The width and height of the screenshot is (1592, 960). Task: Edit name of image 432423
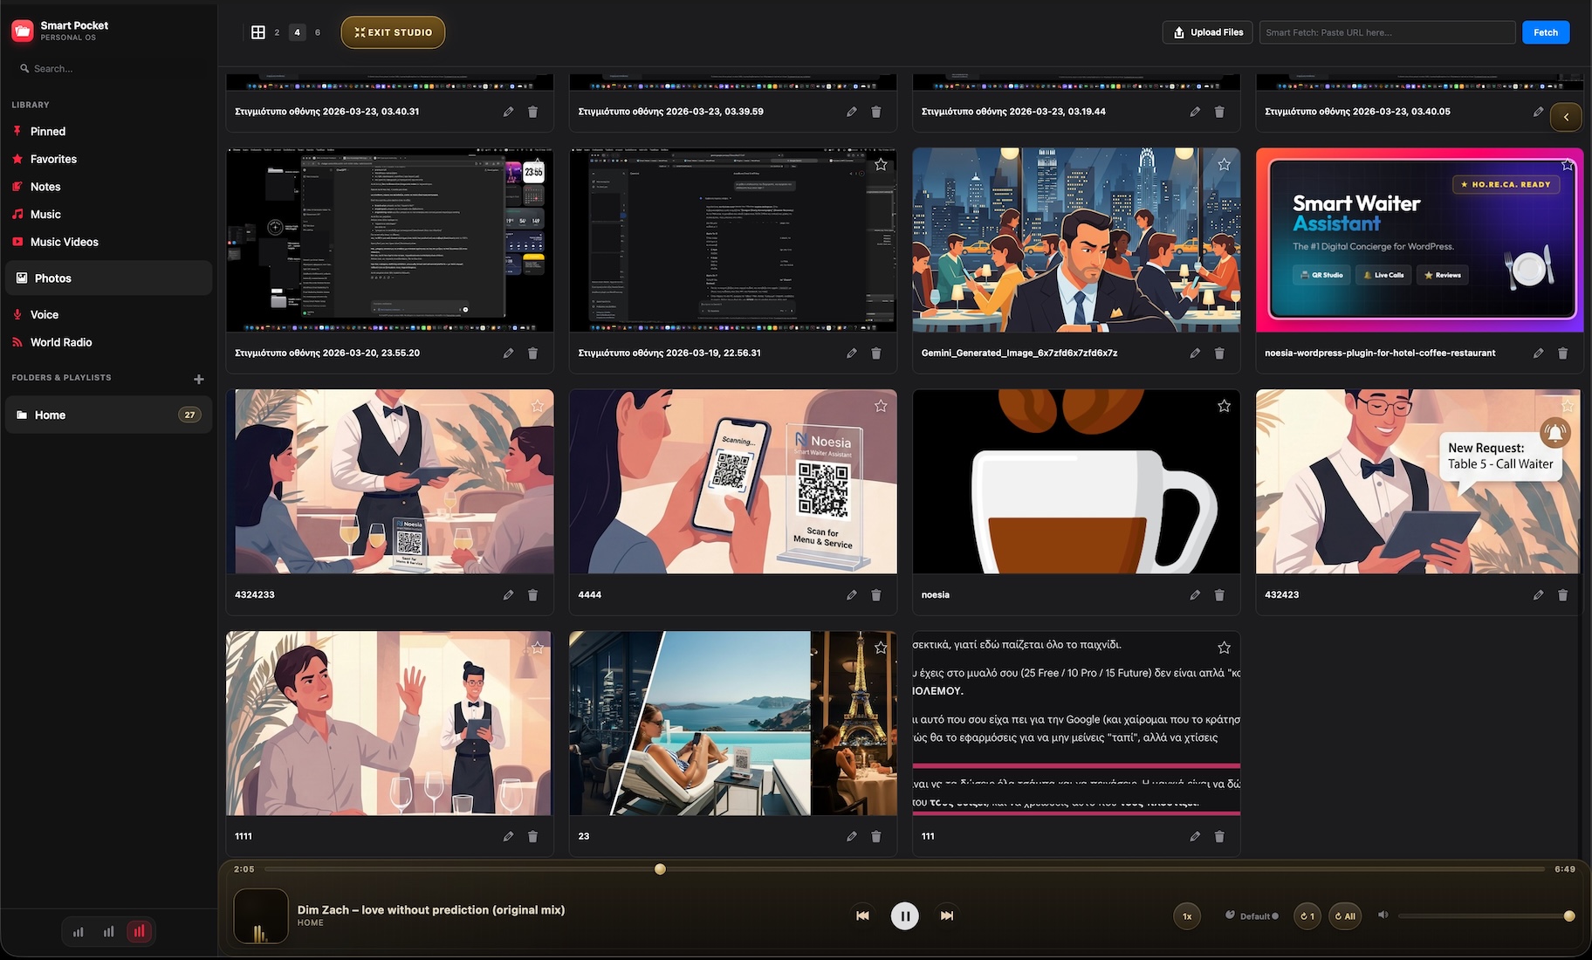pyautogui.click(x=1538, y=595)
